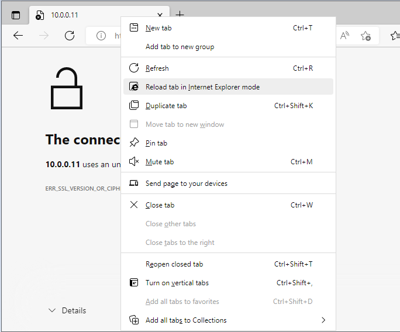
Task: Expand Add all tabs to Collections submenu
Action: click(x=323, y=320)
